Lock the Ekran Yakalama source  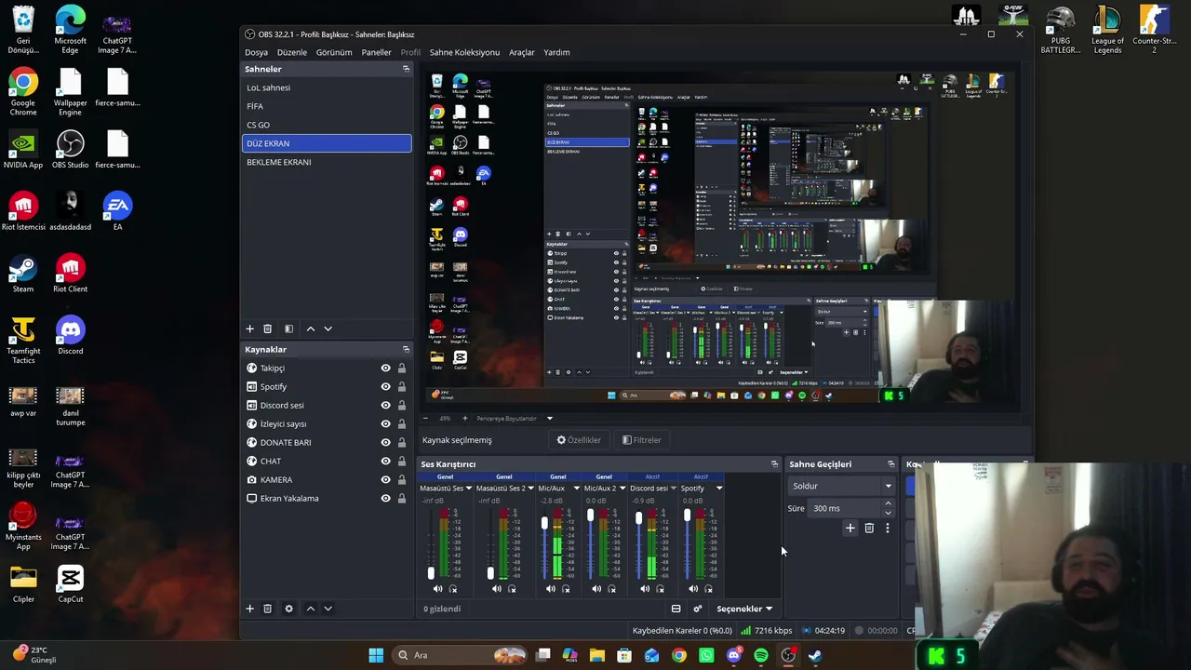(402, 499)
